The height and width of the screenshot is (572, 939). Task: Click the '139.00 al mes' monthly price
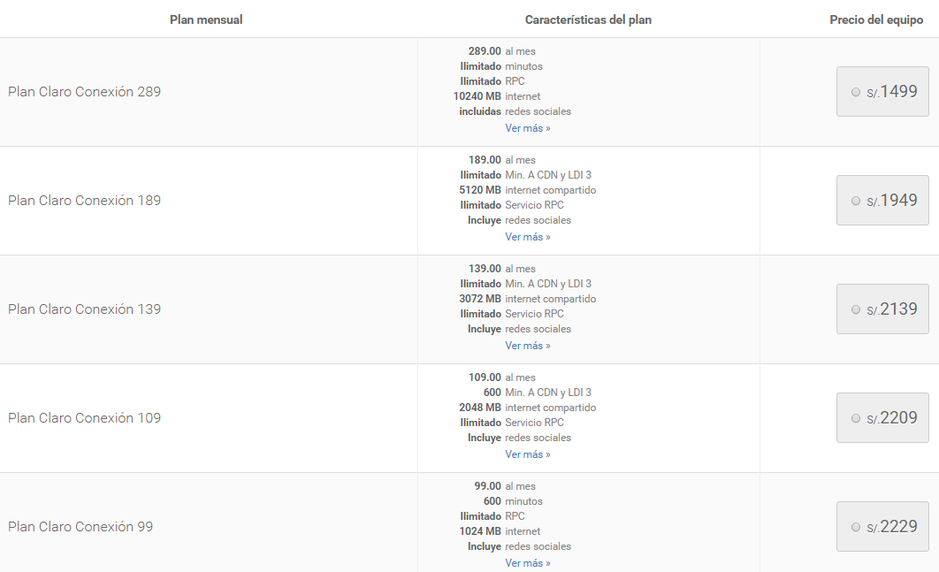point(502,269)
